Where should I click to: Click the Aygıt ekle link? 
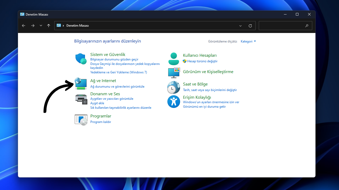click(97, 103)
